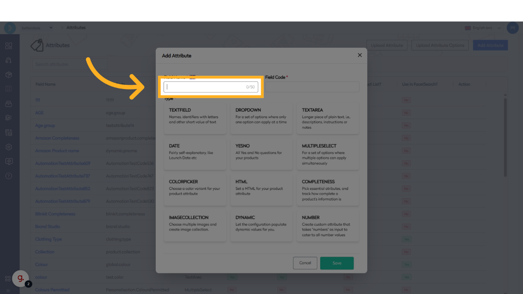The height and width of the screenshot is (294, 523).
Task: Select the COLORPICKER attribute type
Action: 195,189
